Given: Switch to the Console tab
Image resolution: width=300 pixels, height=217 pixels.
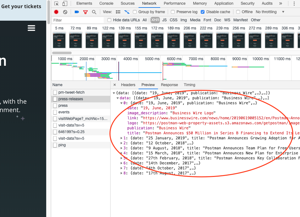Looking at the screenshot, I should [x=106, y=3].
